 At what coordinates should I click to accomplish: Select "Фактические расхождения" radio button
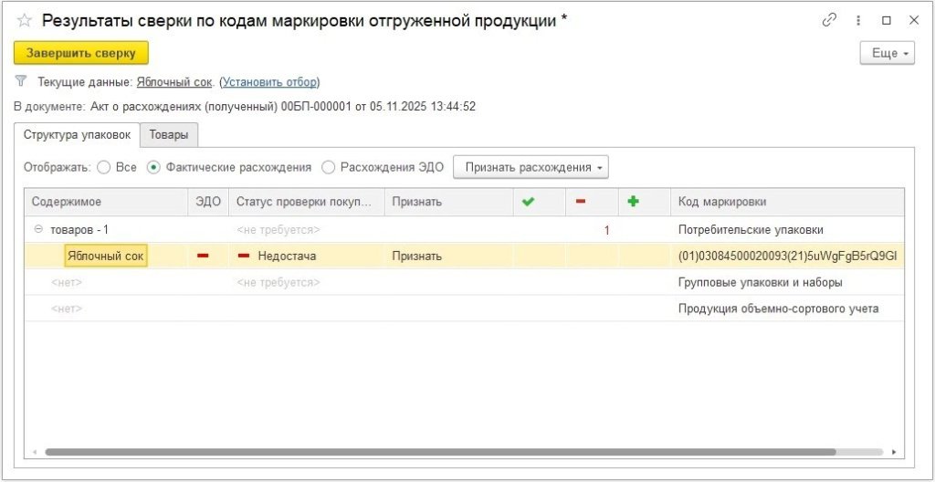tap(153, 167)
